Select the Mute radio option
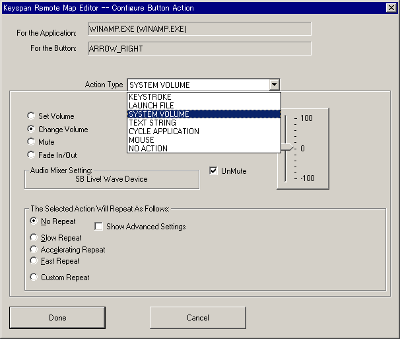The image size is (400, 339). point(31,141)
